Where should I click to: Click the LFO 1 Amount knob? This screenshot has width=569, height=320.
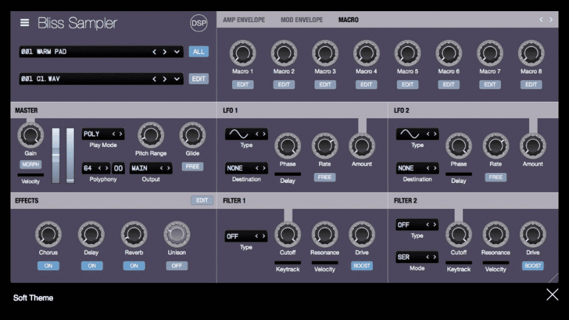pos(362,146)
